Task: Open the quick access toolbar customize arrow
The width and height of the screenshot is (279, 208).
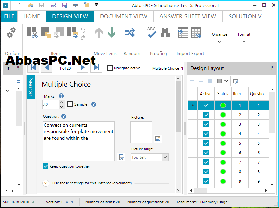Action: (96, 5)
